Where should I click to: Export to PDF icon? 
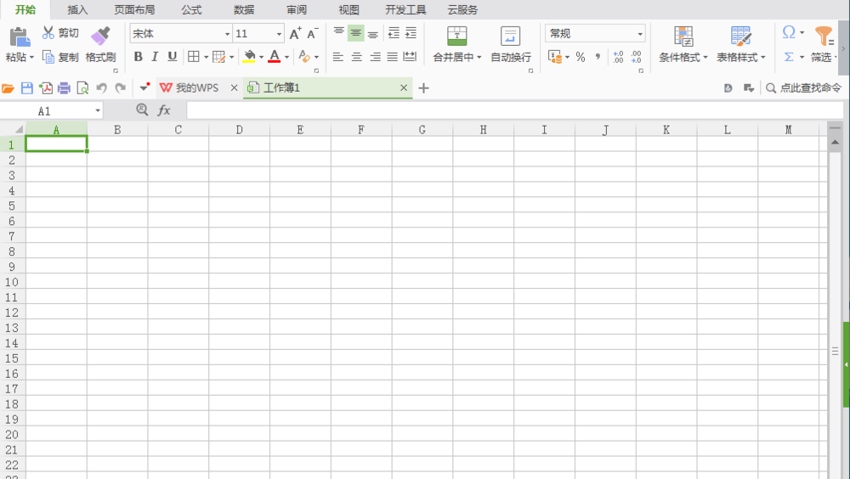tap(46, 87)
